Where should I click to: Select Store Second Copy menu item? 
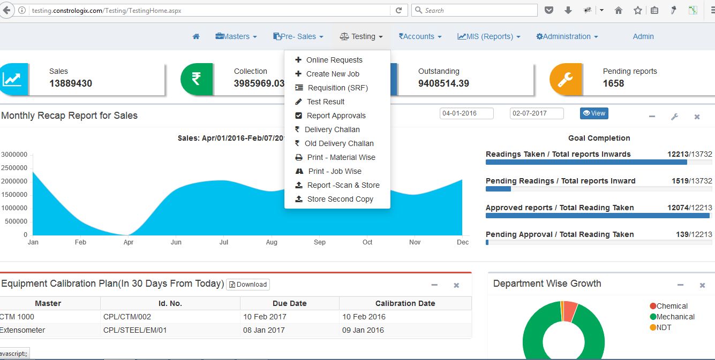pyautogui.click(x=337, y=199)
